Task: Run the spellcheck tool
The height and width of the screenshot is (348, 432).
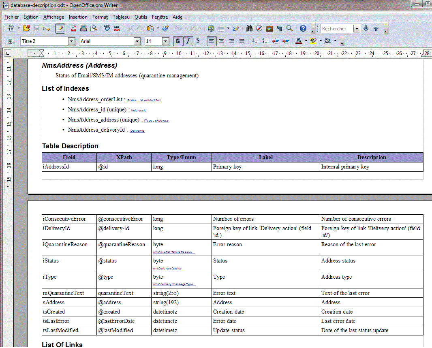Action: (x=107, y=28)
